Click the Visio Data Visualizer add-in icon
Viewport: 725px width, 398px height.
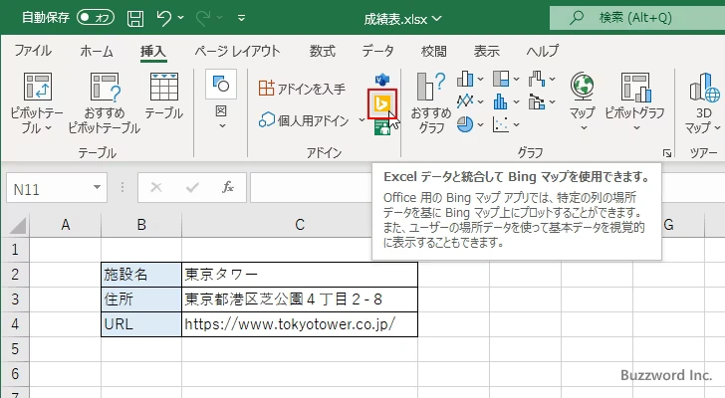pos(382,80)
